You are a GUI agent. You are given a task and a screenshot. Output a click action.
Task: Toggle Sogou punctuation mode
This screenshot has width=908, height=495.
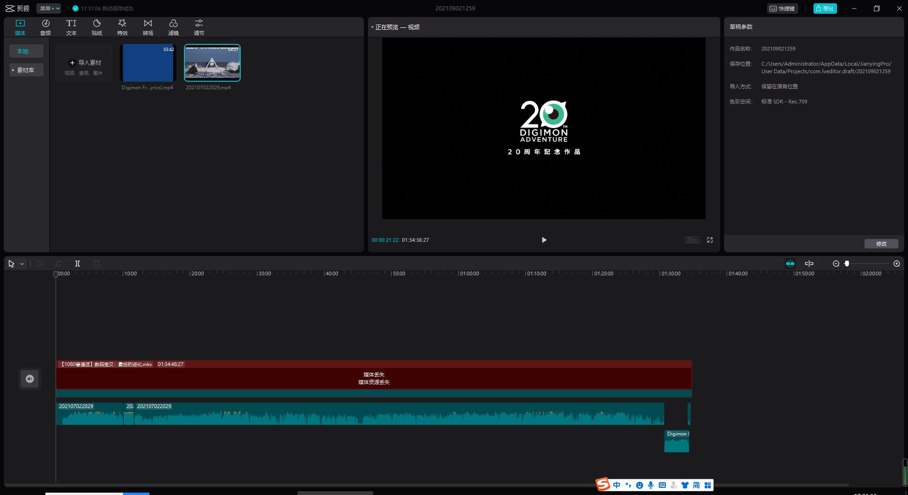[628, 485]
